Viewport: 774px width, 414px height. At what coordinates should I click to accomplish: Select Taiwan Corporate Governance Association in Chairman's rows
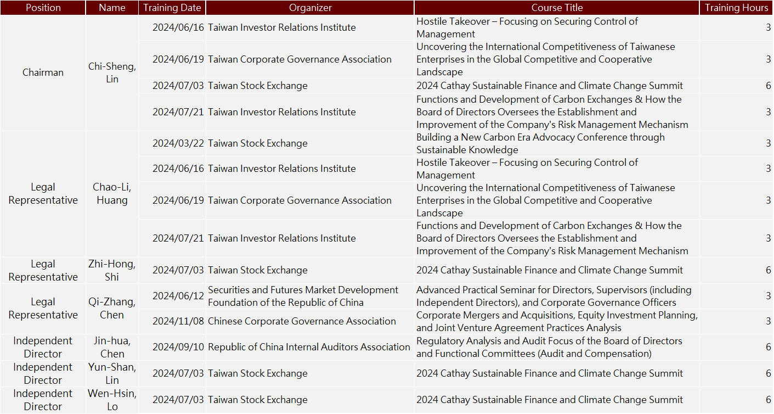click(x=300, y=59)
